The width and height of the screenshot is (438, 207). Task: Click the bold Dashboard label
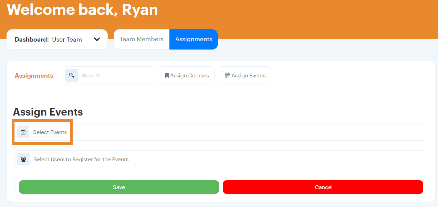point(32,40)
